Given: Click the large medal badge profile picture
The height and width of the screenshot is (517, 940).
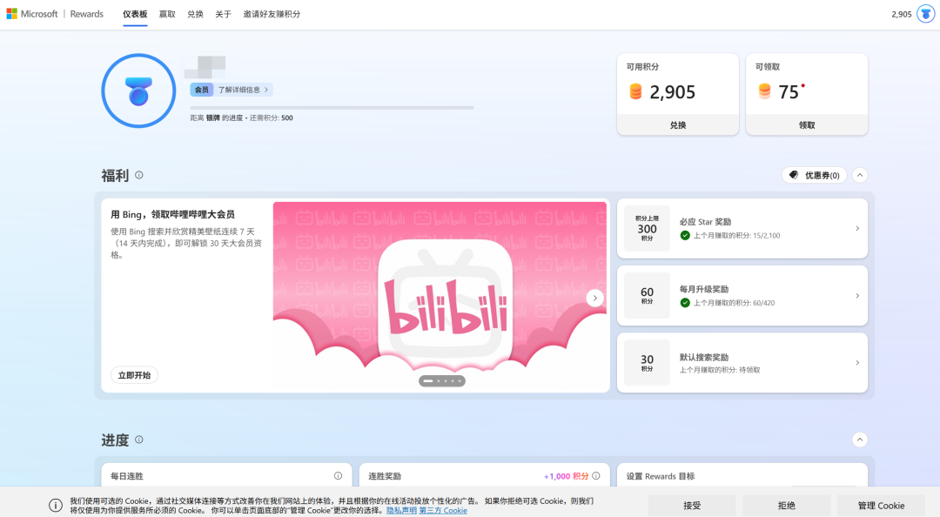Looking at the screenshot, I should pyautogui.click(x=138, y=91).
